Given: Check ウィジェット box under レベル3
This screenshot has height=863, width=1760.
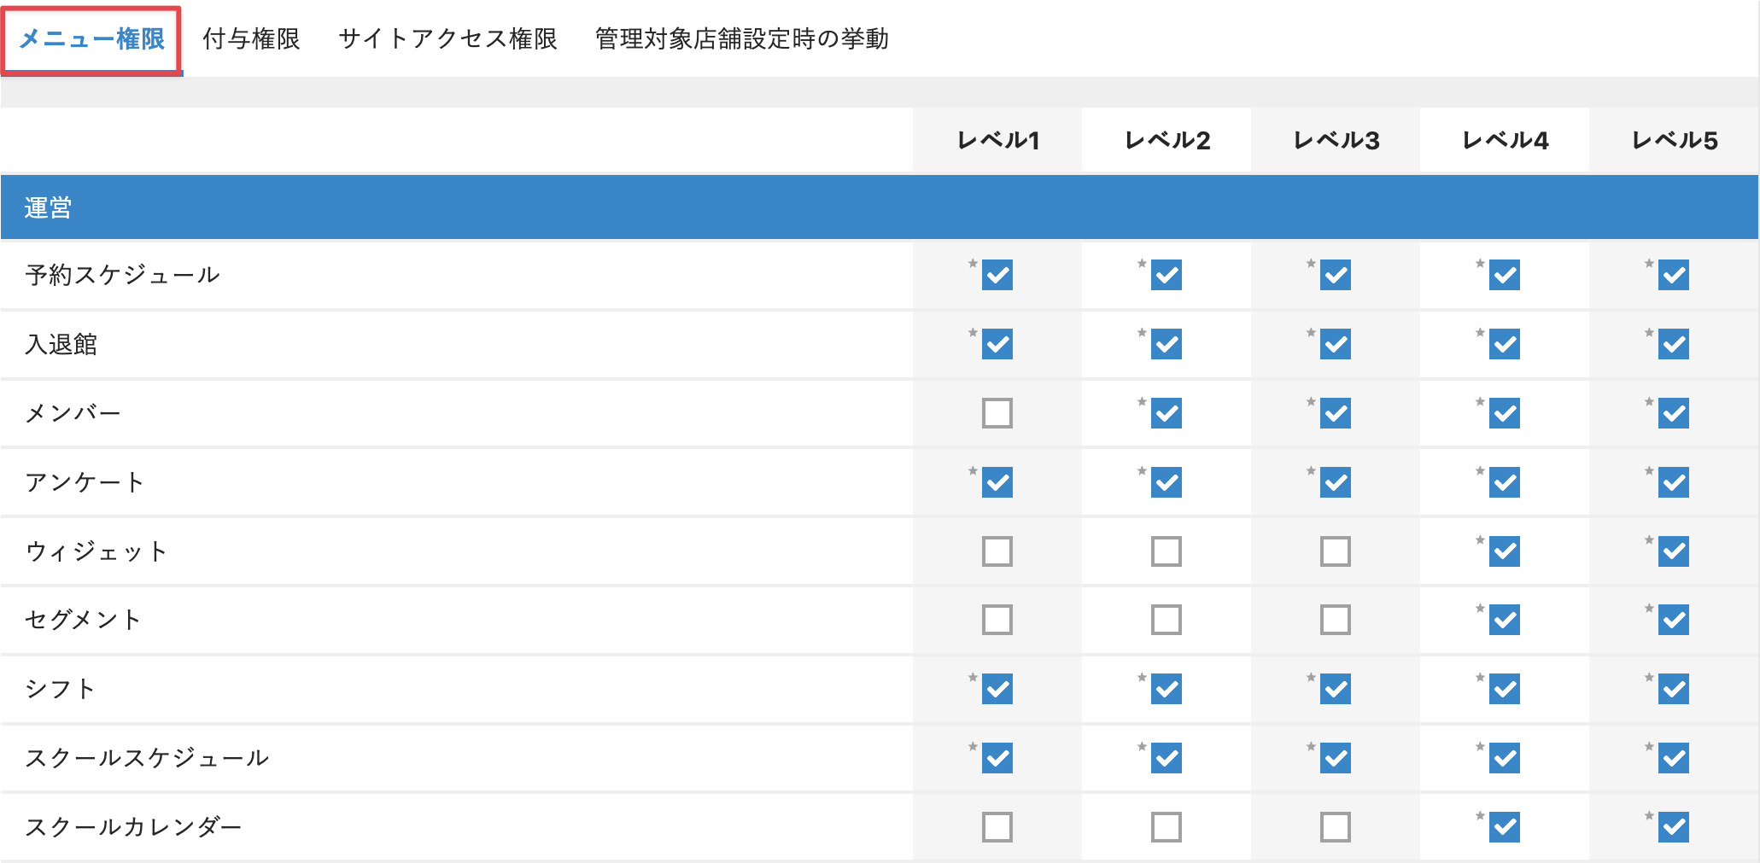Looking at the screenshot, I should pos(1335,551).
